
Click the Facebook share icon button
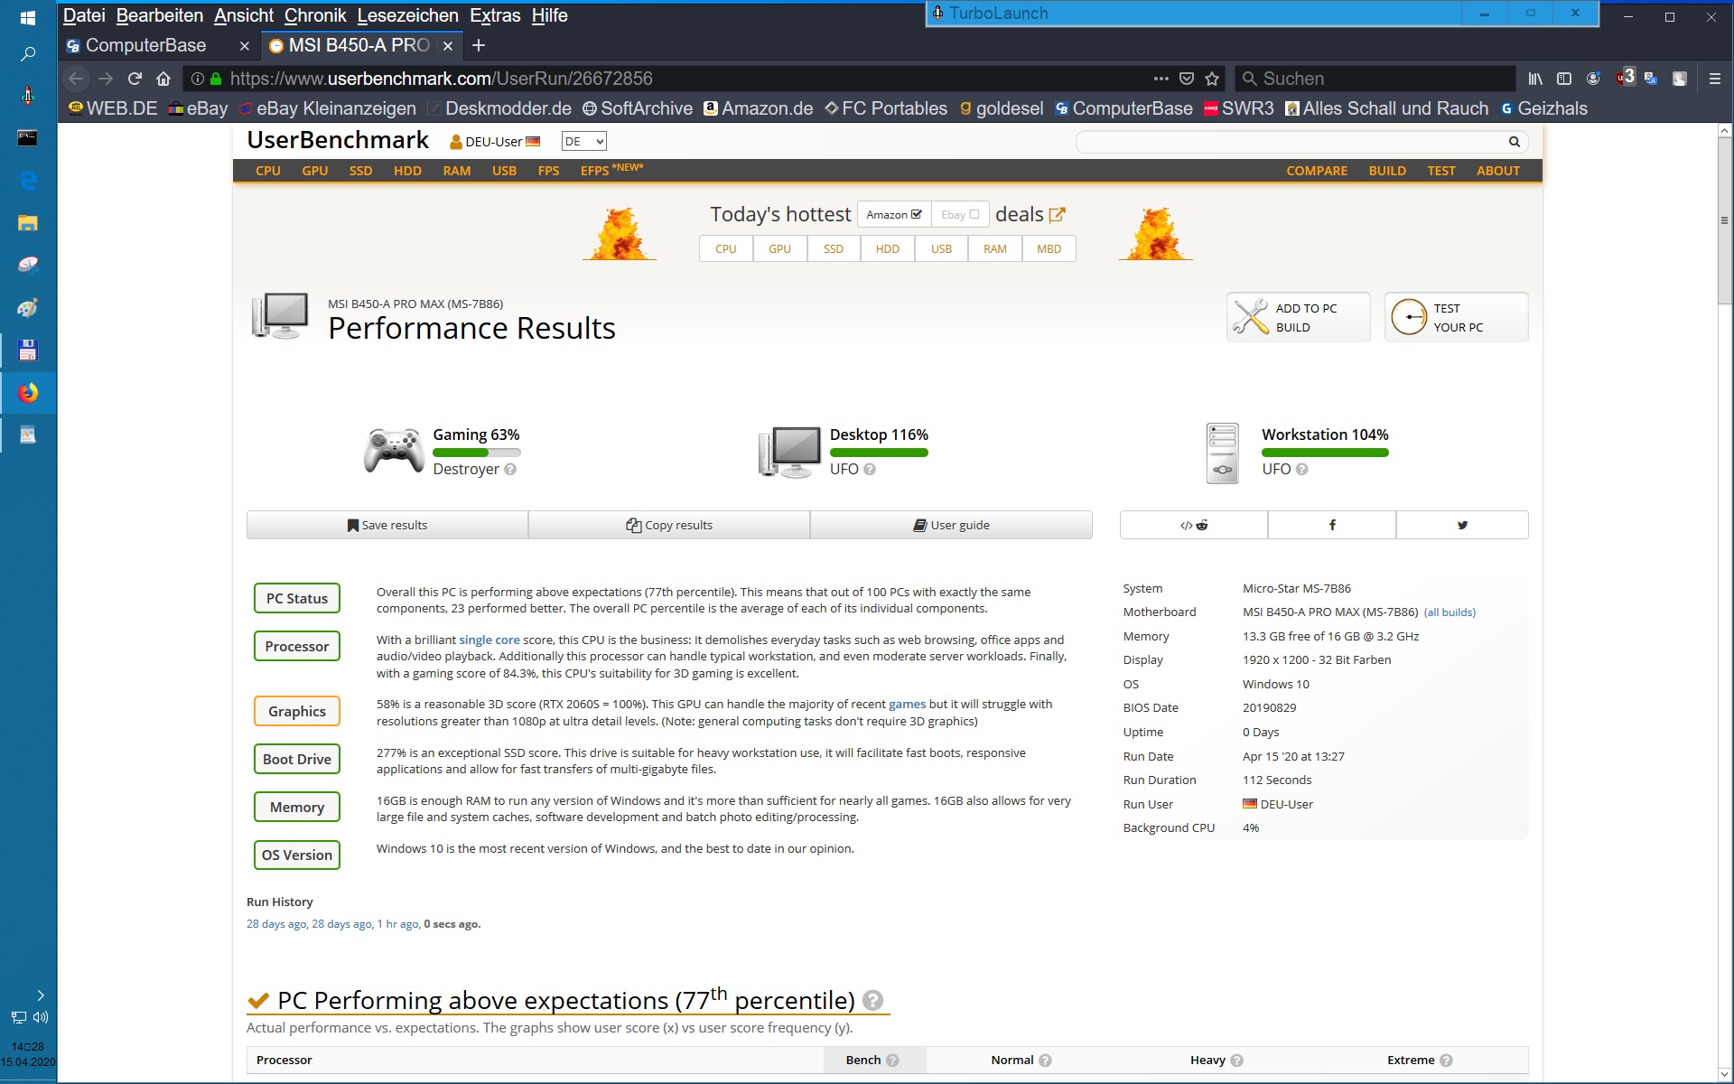(1331, 525)
